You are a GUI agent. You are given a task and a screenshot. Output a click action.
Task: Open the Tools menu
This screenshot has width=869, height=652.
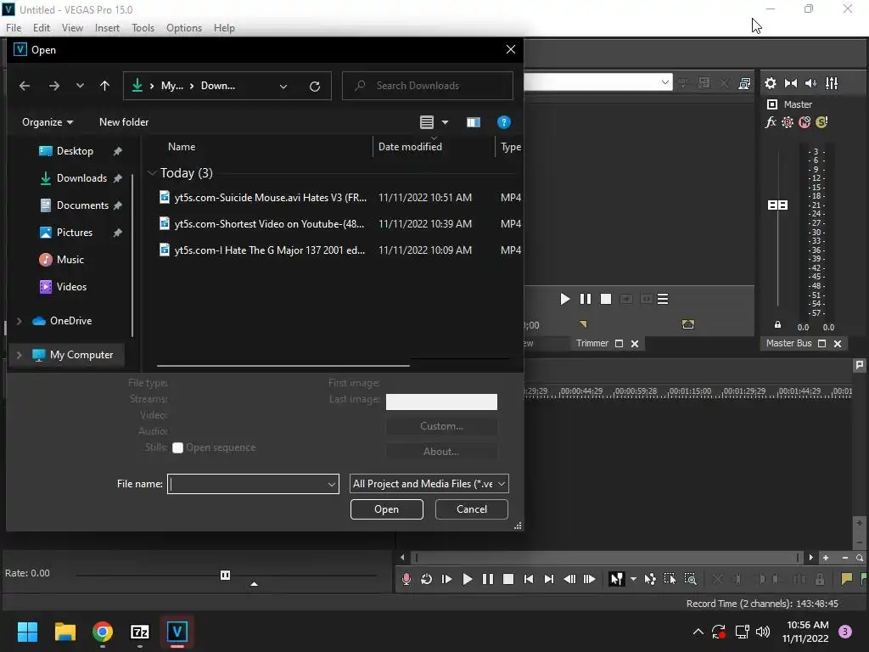pos(143,28)
